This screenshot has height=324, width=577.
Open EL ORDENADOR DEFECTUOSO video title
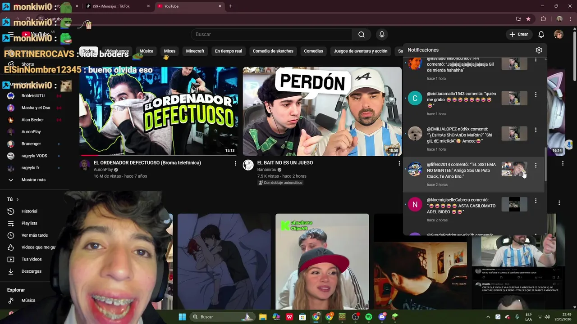pyautogui.click(x=147, y=162)
